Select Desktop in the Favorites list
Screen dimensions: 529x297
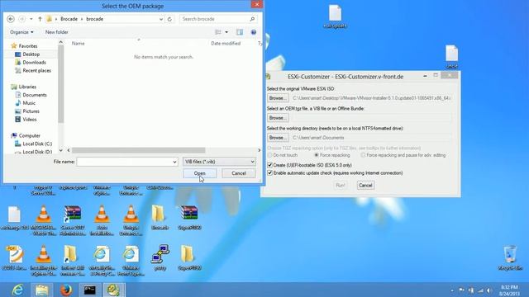pos(31,54)
